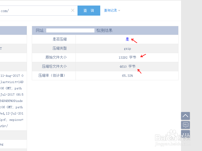Screen dimensions: 202x151
Task: Click the 网址 input field in the results header
Action: pos(70,30)
